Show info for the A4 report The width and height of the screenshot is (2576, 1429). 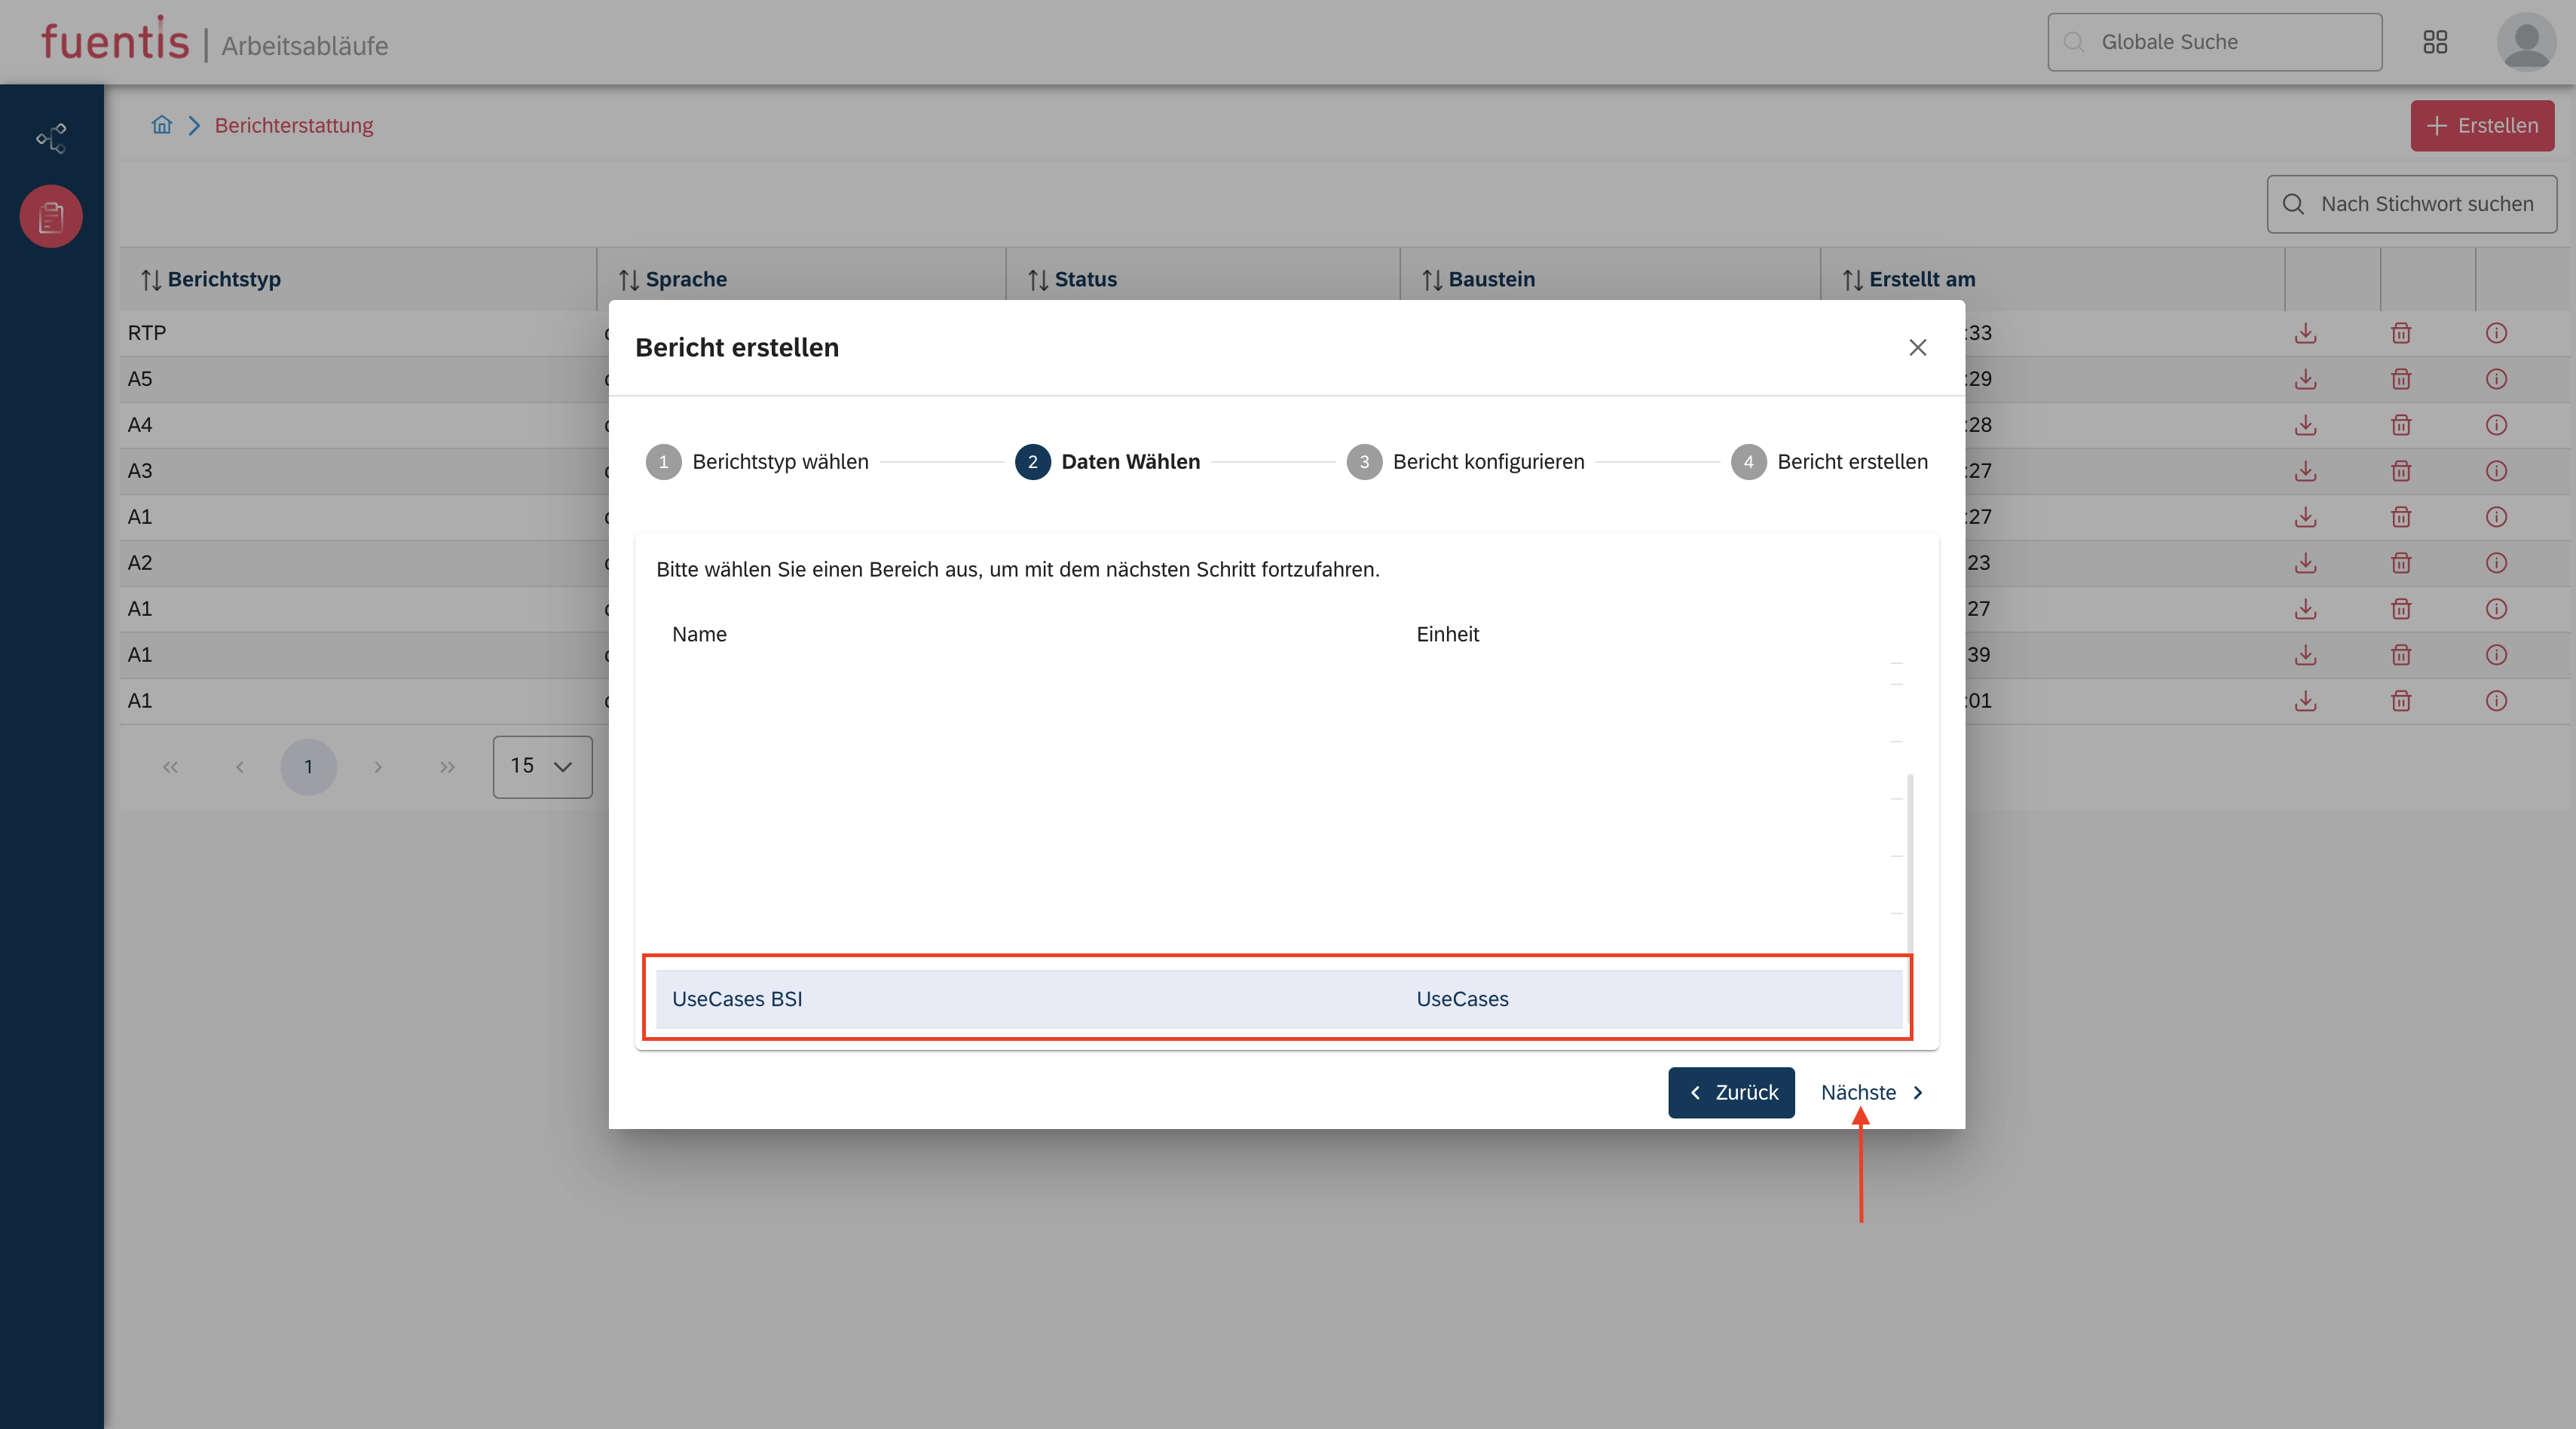coord(2496,425)
